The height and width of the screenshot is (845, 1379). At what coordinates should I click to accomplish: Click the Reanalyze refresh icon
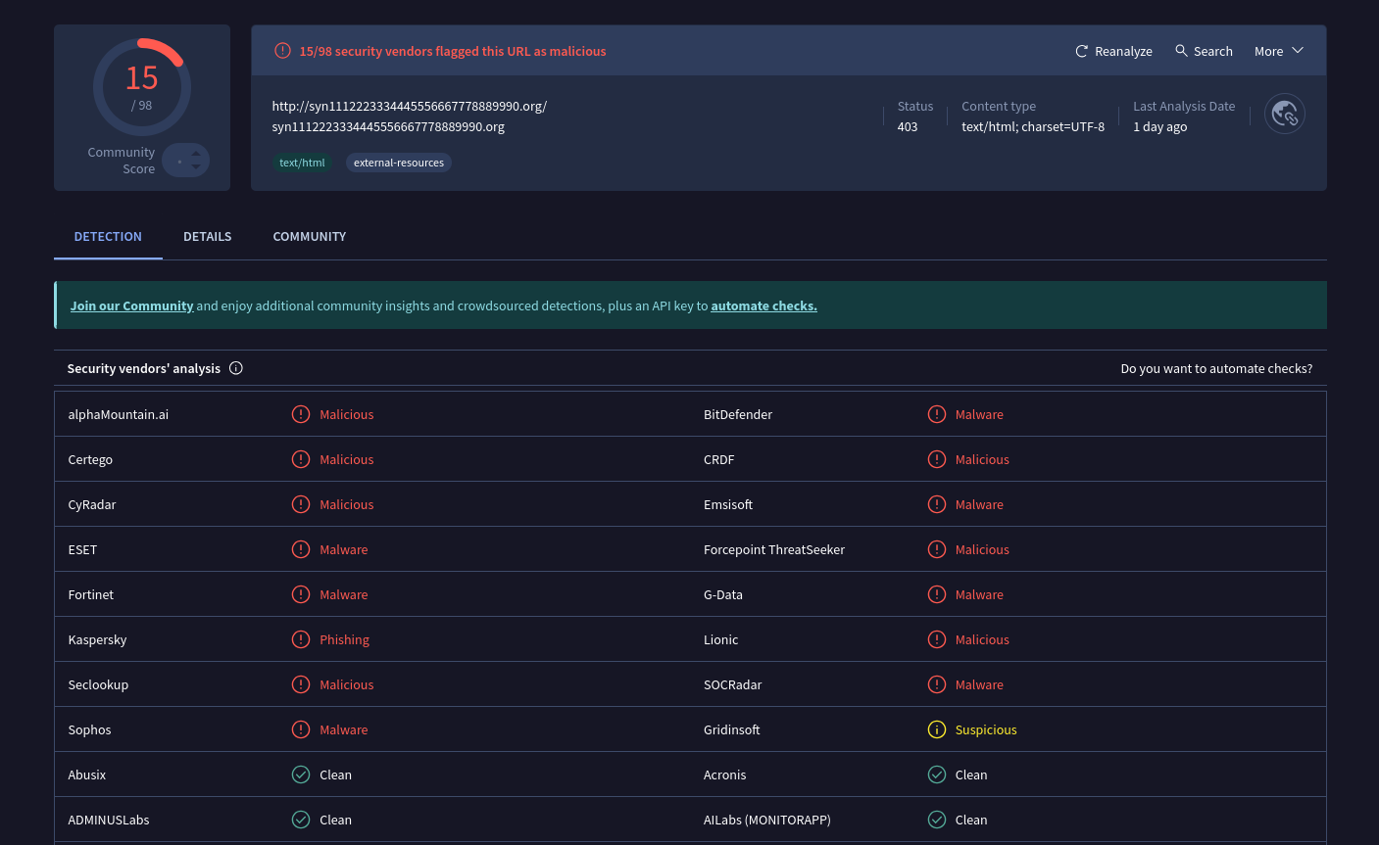pyautogui.click(x=1082, y=50)
